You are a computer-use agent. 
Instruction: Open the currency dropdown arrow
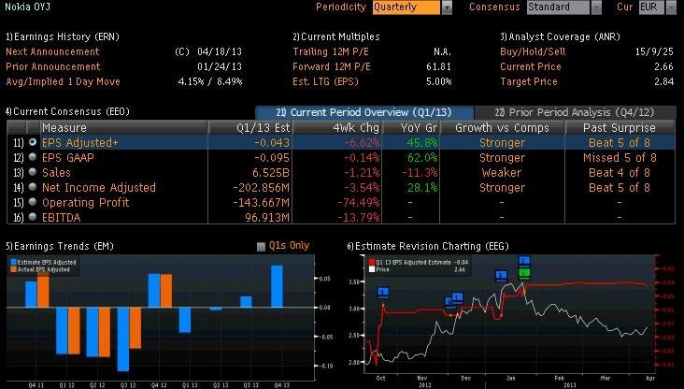[x=671, y=7]
